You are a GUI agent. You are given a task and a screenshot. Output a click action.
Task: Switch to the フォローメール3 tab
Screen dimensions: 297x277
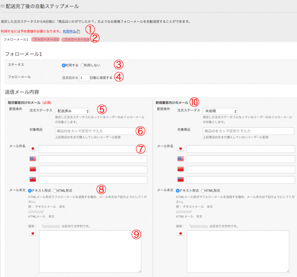(x=76, y=39)
